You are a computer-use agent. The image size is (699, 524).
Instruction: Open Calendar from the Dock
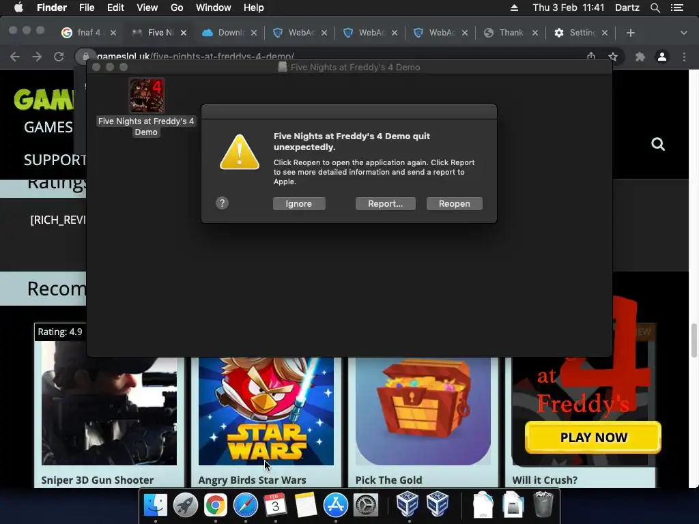coord(276,505)
